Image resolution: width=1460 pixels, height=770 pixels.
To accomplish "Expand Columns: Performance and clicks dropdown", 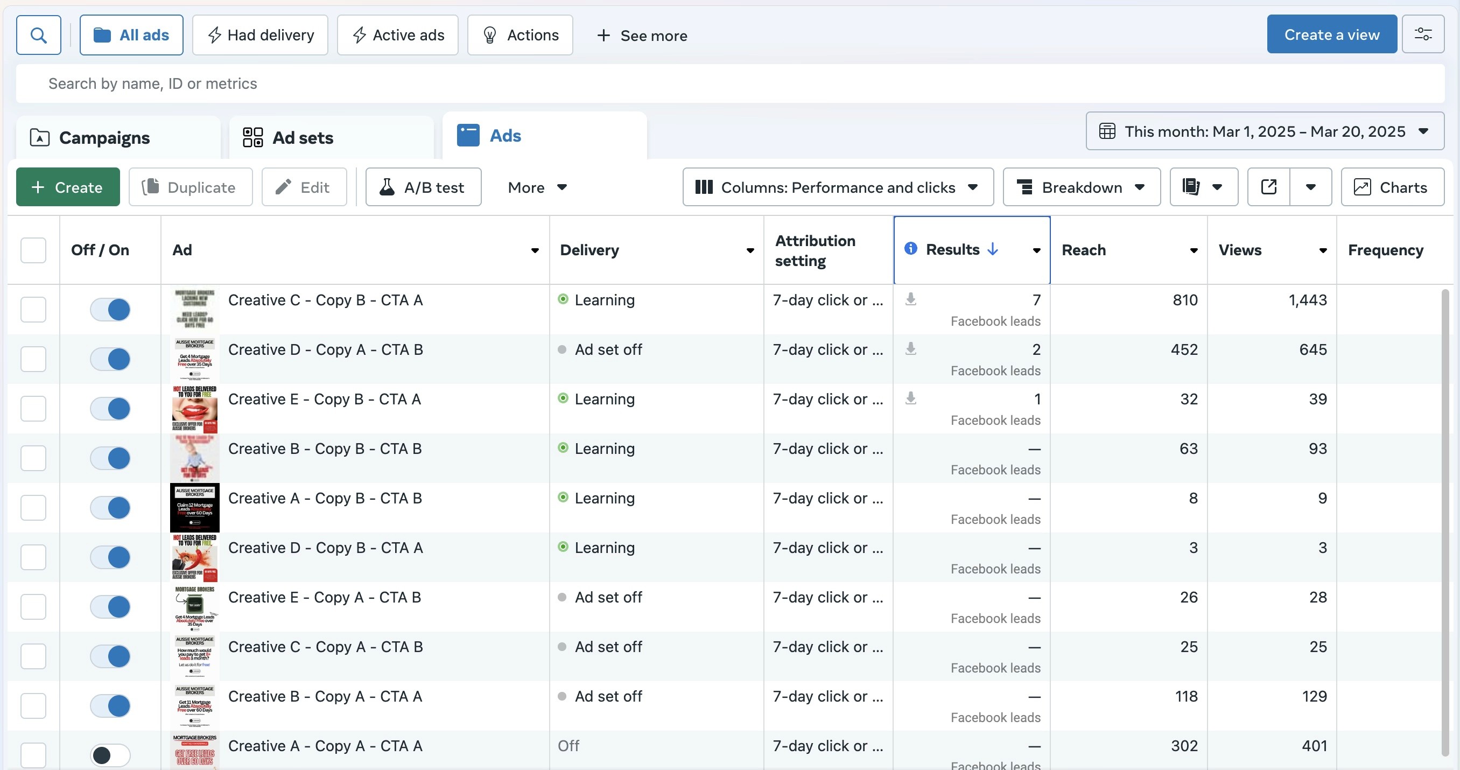I will (838, 187).
